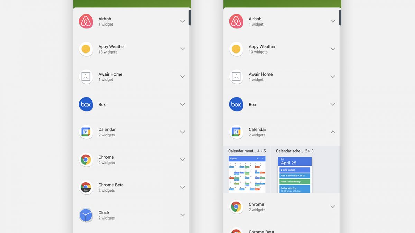The width and height of the screenshot is (415, 233).
Task: Tap the Airbnb icon in right panel
Action: (236, 21)
